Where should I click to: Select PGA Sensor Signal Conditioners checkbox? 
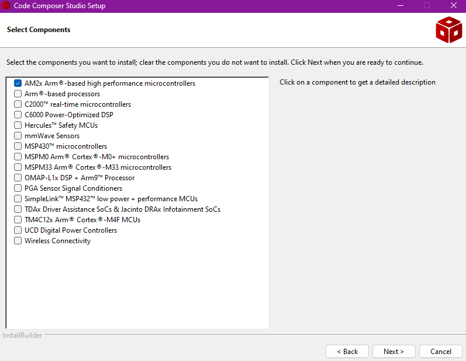[18, 188]
